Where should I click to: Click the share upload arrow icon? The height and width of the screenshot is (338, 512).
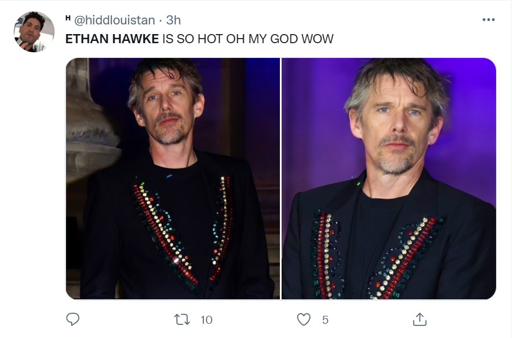click(x=419, y=319)
